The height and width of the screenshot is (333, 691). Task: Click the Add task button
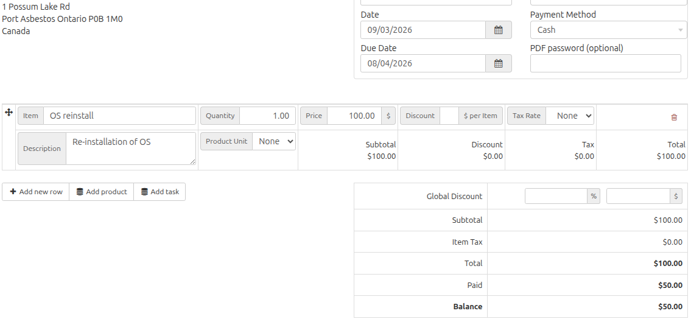coord(160,192)
